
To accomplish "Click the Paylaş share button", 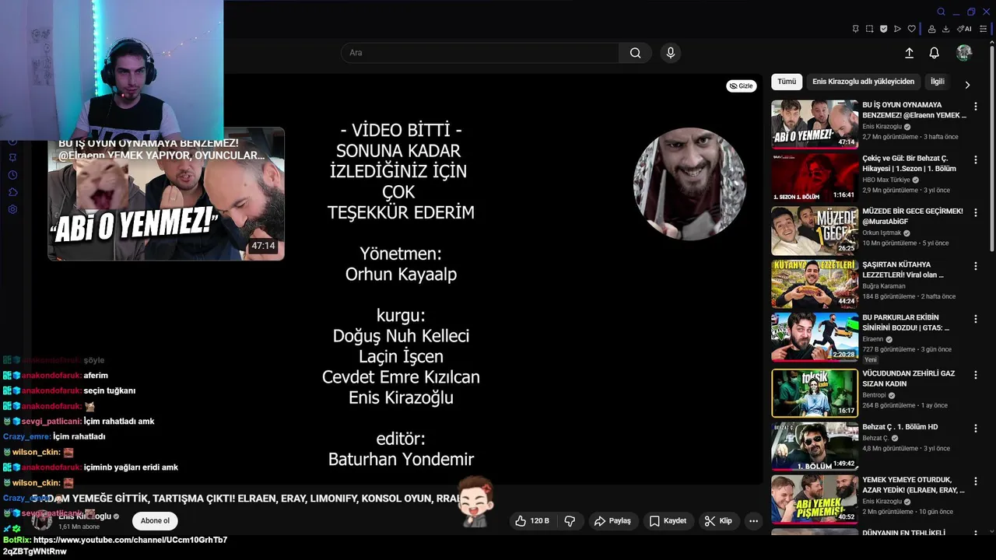I will pyautogui.click(x=612, y=521).
